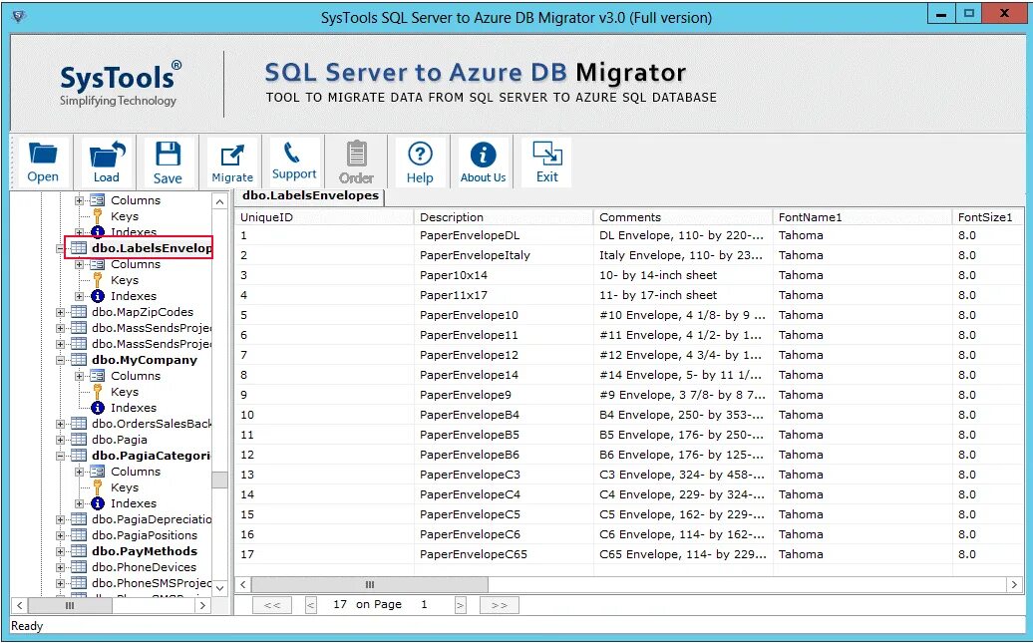Click the Columns icon under dbo.PagiaCategories
The height and width of the screenshot is (643, 1033).
click(97, 472)
